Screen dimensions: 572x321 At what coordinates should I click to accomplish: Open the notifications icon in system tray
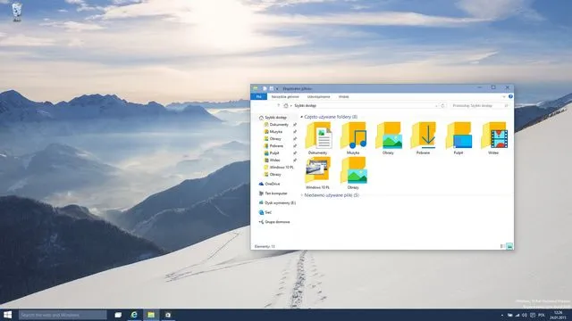533,315
